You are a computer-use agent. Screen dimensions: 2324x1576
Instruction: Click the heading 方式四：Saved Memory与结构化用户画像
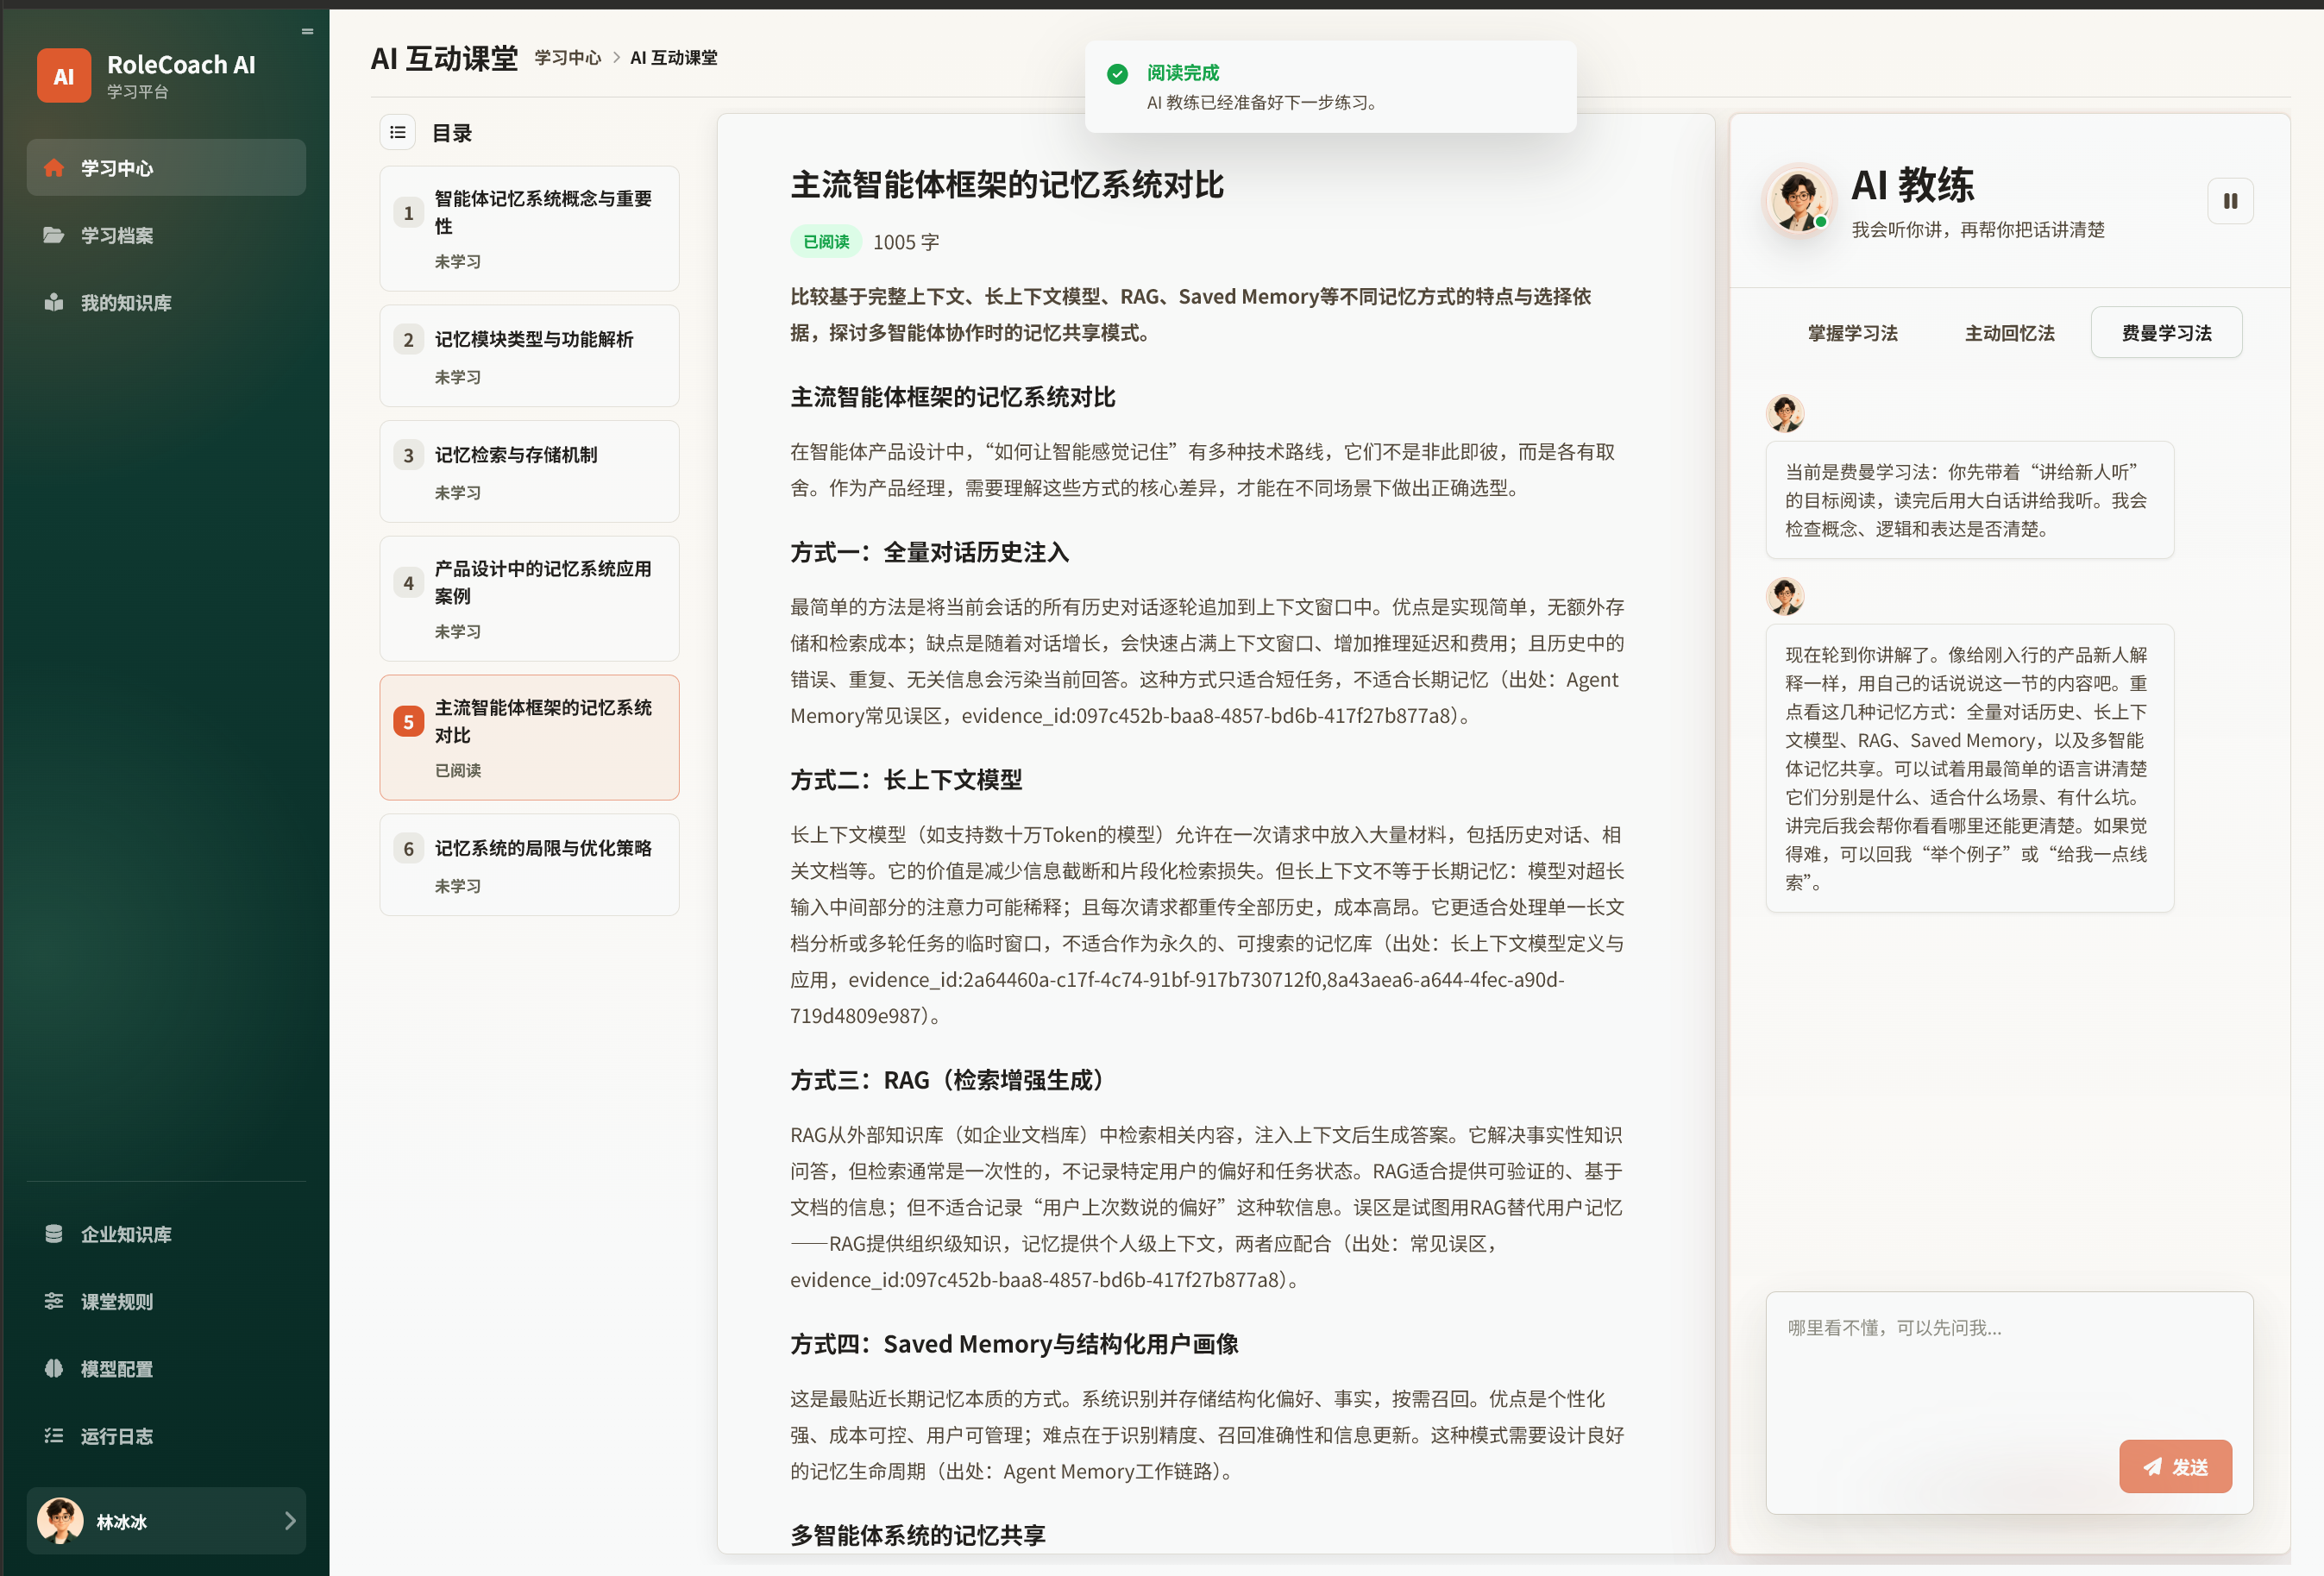pyautogui.click(x=1014, y=1344)
